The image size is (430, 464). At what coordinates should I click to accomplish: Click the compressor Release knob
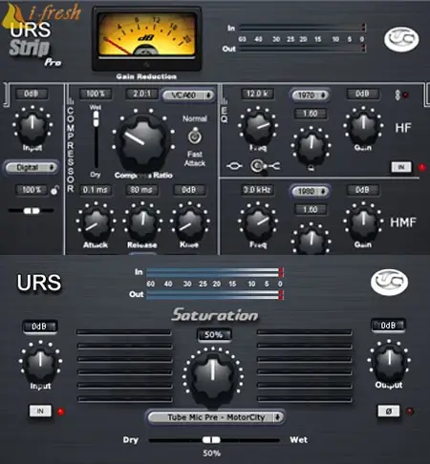click(x=142, y=221)
